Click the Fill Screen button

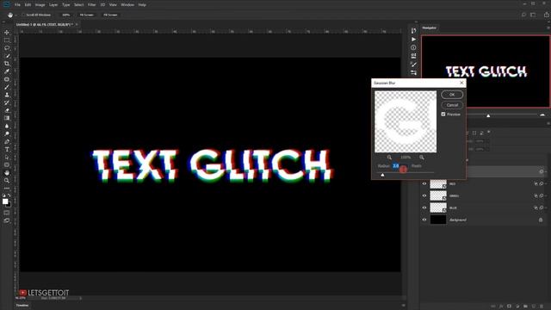click(110, 15)
